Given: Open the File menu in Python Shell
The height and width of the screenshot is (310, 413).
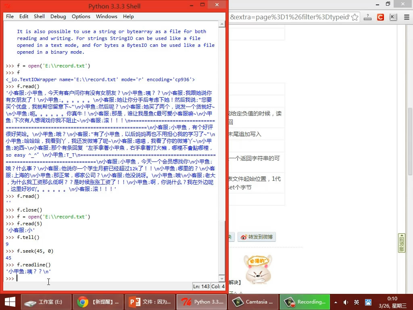Looking at the screenshot, I should (x=10, y=17).
